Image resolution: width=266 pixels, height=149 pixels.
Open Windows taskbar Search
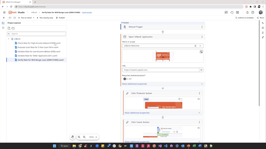click(64, 146)
